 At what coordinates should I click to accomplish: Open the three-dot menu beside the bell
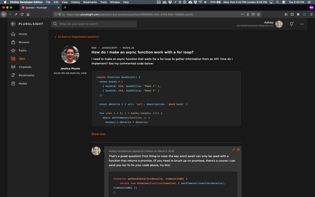[302, 24]
